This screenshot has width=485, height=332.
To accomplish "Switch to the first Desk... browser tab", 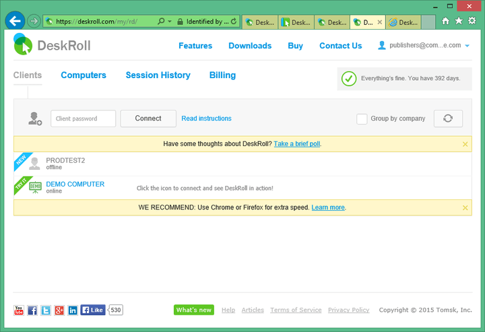I will (x=260, y=22).
